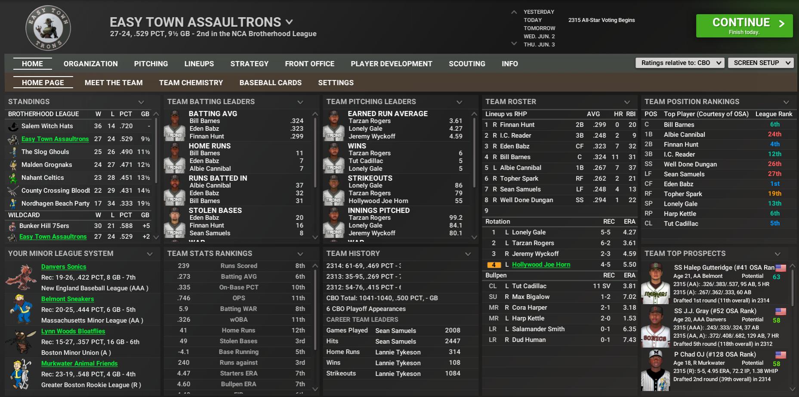Click the Salem Witch Hats team icon

13,126
